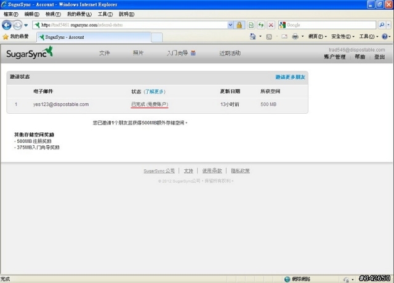Image resolution: width=394 pixels, height=283 pixels.
Task: Stop loading with the red X icon
Action: coord(271,25)
